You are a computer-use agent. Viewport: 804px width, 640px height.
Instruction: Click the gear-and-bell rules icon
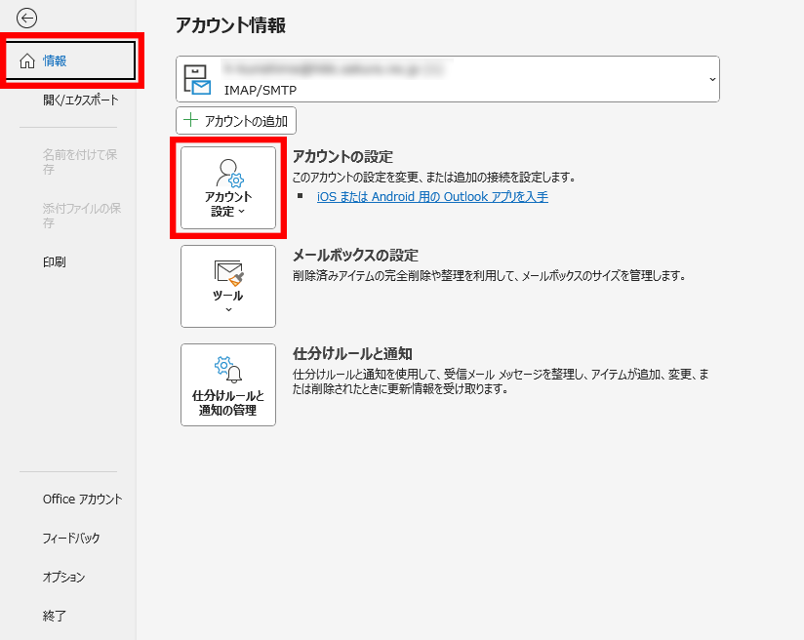click(228, 370)
